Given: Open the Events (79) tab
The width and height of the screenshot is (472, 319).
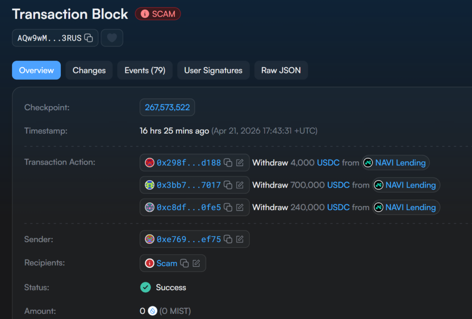Looking at the screenshot, I should 145,70.
